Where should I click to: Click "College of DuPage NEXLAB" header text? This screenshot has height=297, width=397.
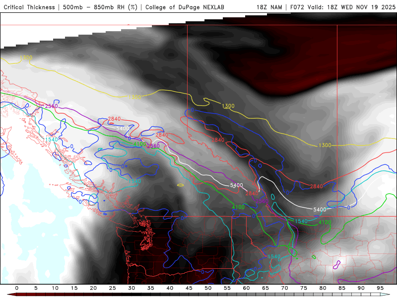point(185,7)
